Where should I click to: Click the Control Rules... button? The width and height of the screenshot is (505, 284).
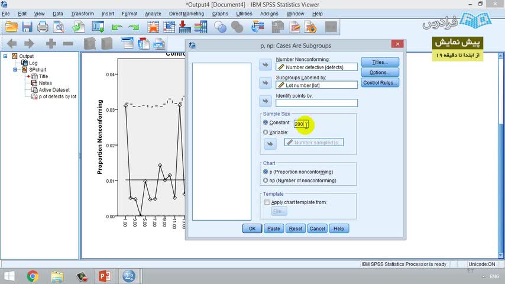380,82
